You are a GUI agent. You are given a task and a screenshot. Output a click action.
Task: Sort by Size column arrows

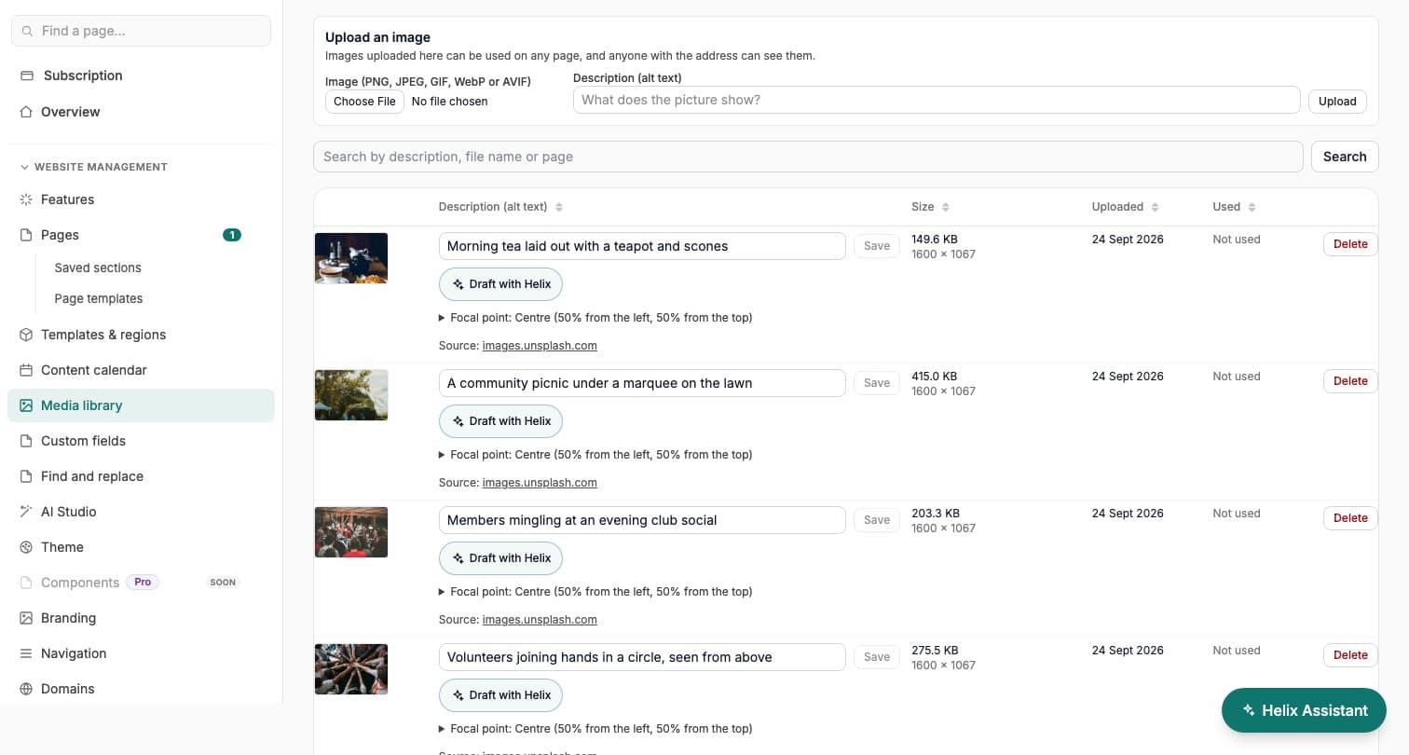click(x=945, y=207)
